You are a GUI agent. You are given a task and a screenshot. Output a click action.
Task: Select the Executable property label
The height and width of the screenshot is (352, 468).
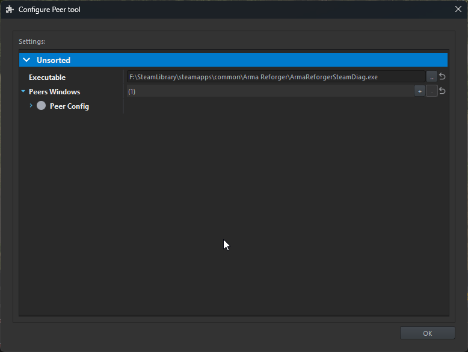point(47,77)
